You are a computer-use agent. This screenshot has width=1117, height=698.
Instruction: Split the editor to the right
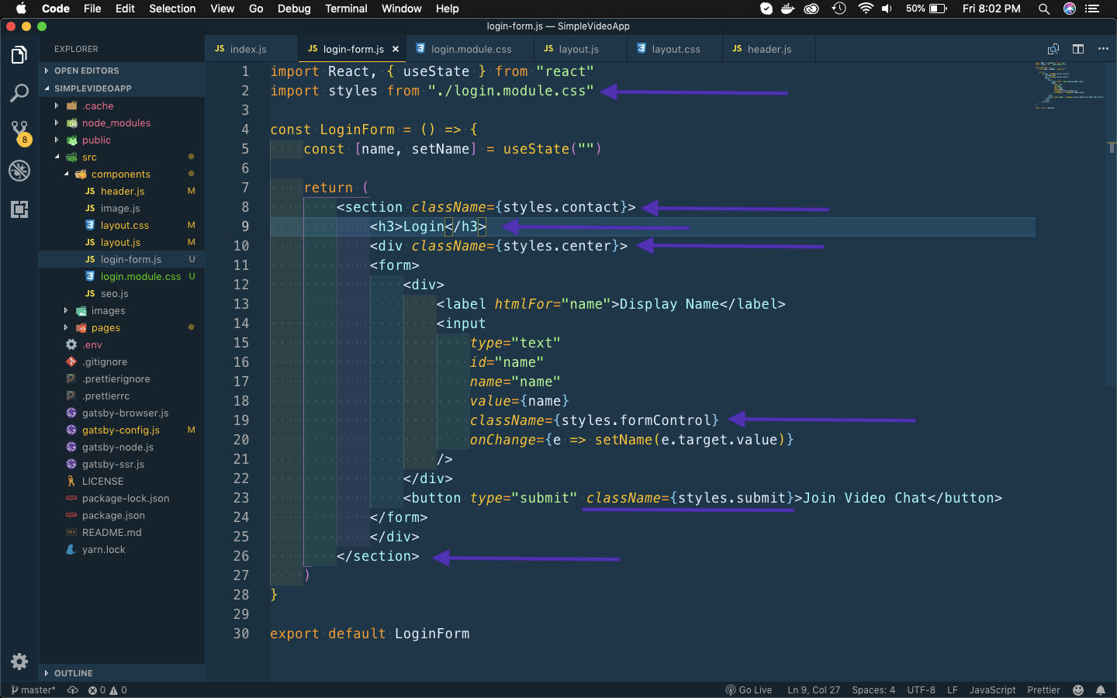1078,49
